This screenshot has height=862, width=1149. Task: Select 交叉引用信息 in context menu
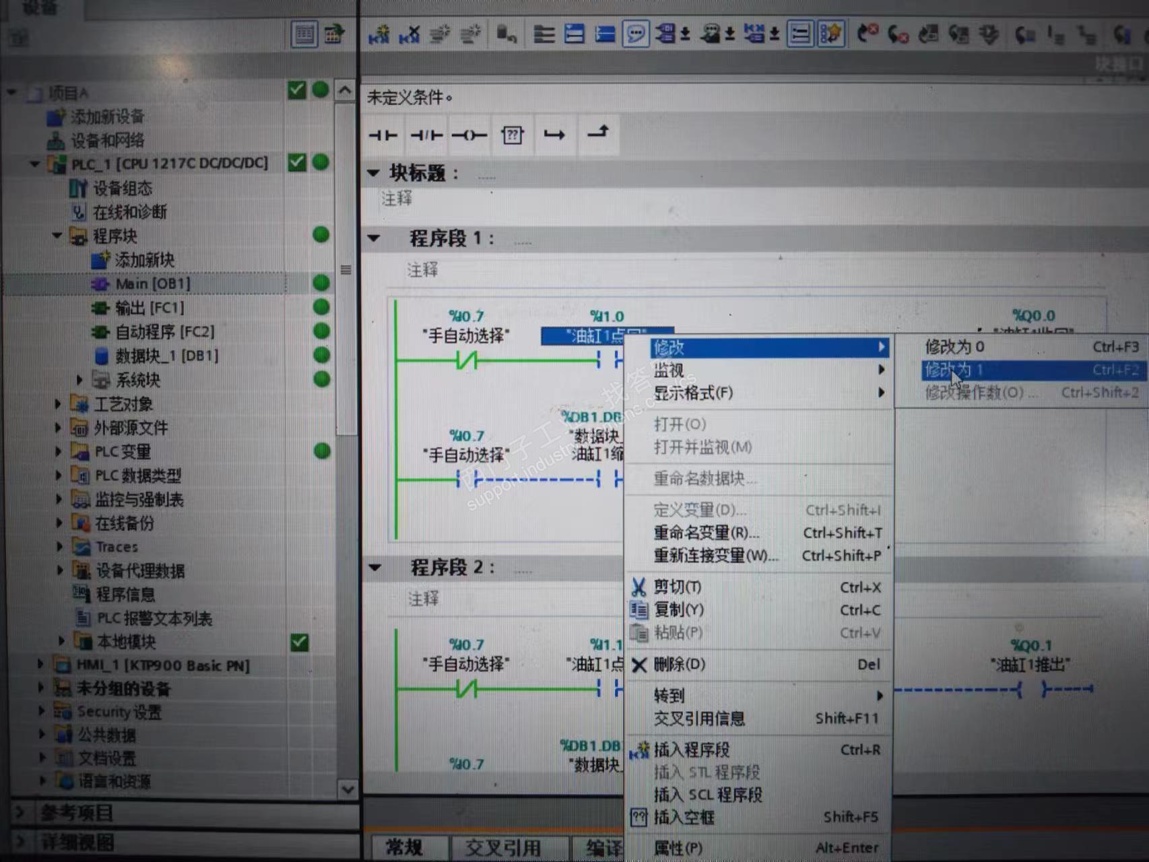coord(759,719)
